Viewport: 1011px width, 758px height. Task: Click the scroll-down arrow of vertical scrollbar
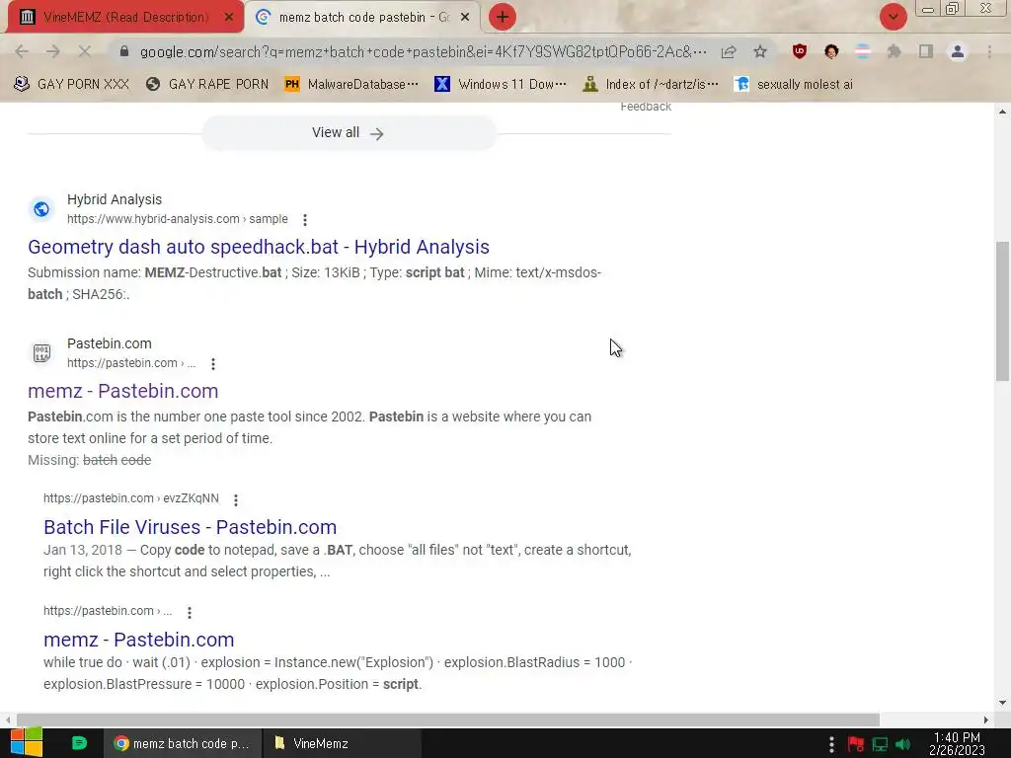[x=1002, y=703]
